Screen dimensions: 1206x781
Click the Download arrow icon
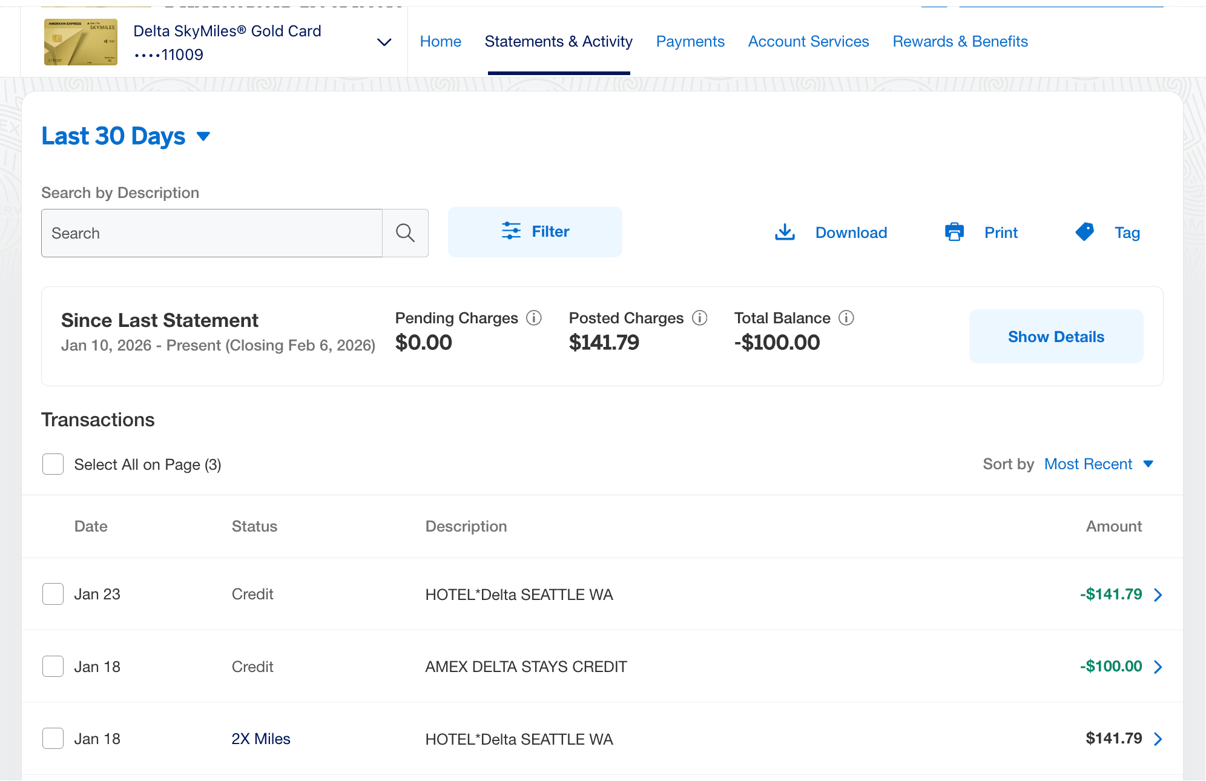pyautogui.click(x=785, y=232)
